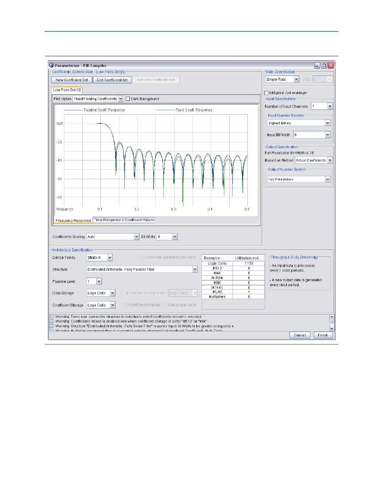Click the warnings list scroll up arrow

tap(331, 317)
